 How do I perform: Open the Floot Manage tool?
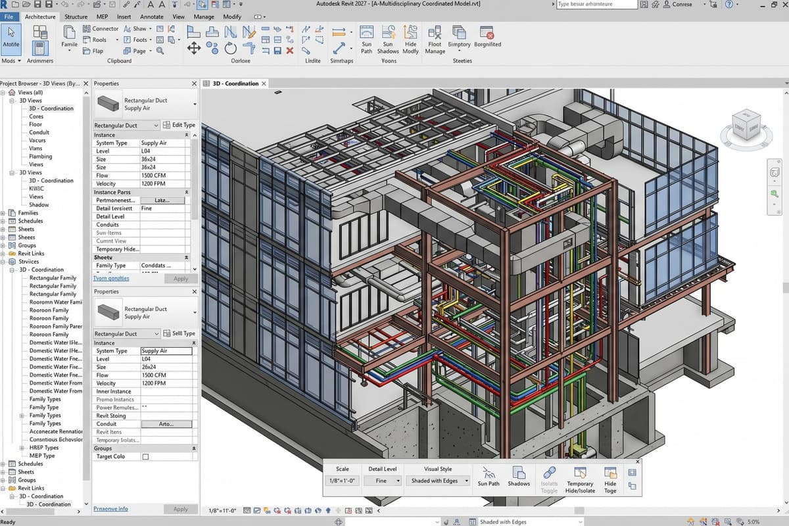pos(435,39)
